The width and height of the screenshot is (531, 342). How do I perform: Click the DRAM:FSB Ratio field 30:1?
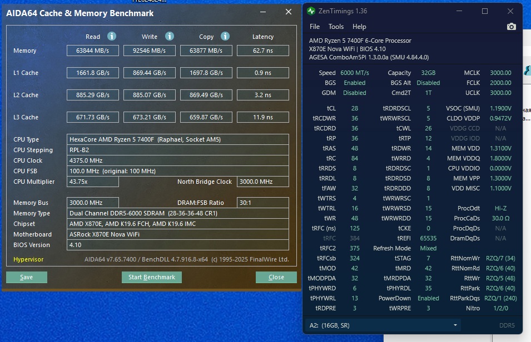click(263, 203)
